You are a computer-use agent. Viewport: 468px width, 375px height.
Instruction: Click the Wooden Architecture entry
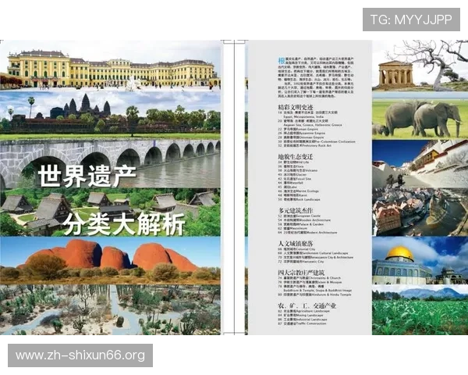coord(304,220)
